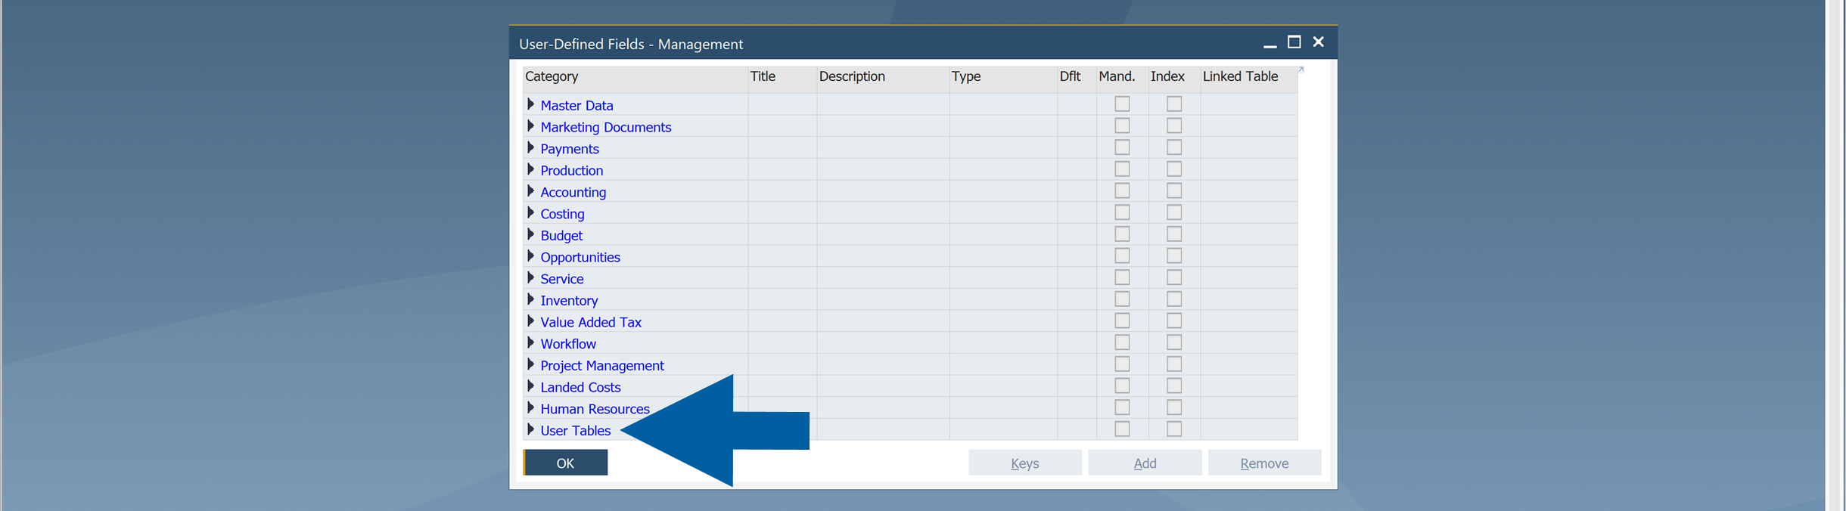Tick Mand. checkbox in Marketing Documents row

[1122, 125]
